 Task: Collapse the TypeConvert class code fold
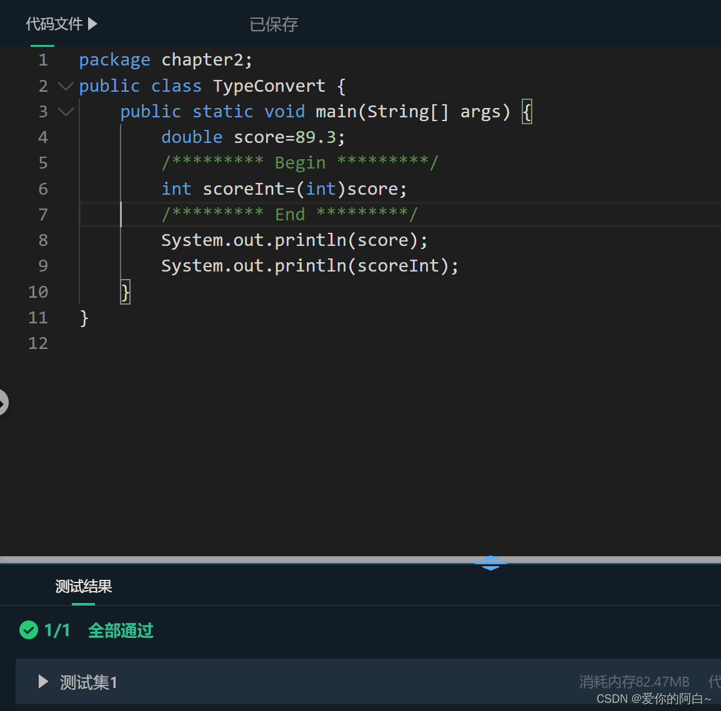tap(65, 86)
